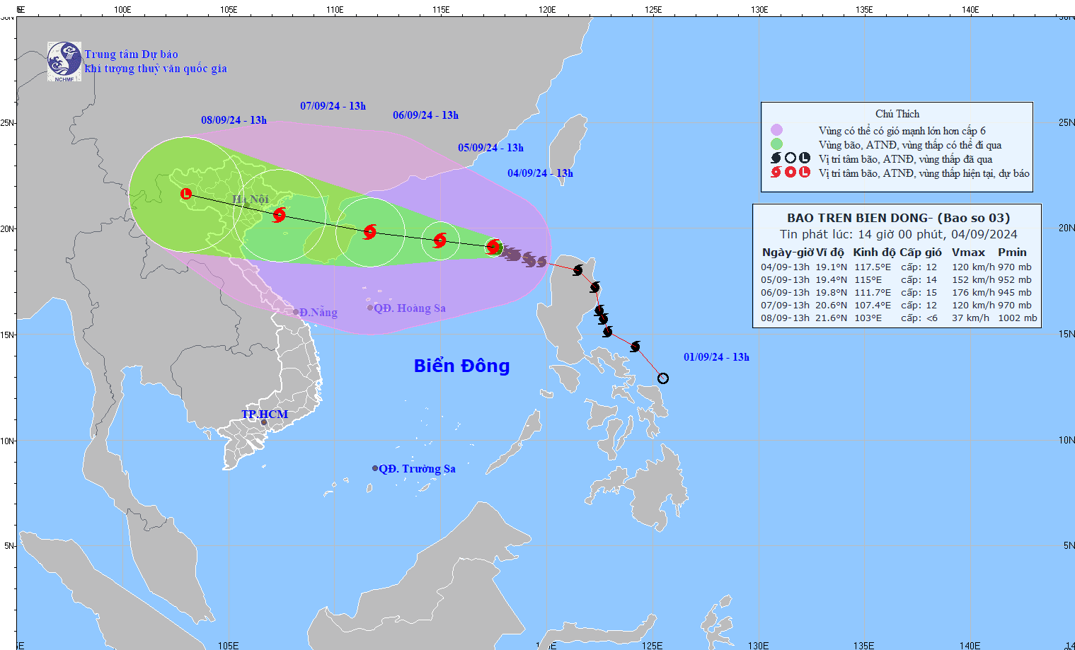Select the red typhoon forecast marker for 06/09/24
This screenshot has width=1075, height=650.
[x=369, y=231]
